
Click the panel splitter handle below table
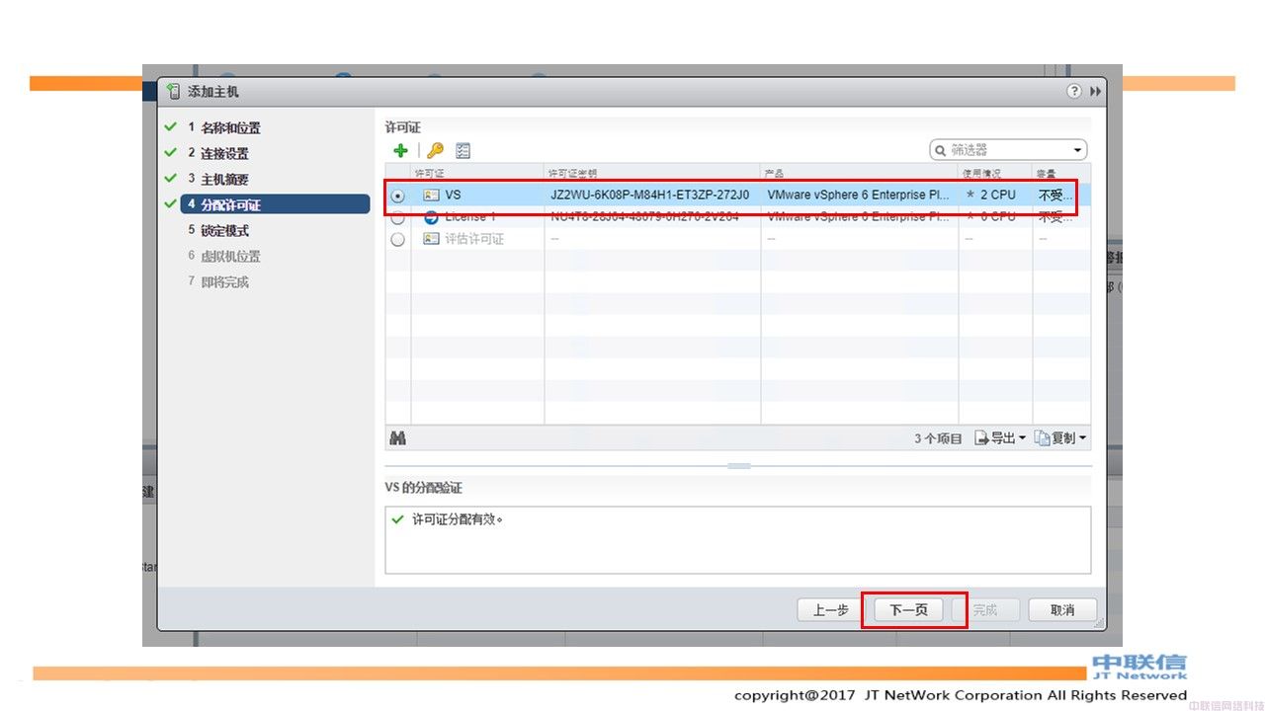tap(738, 465)
